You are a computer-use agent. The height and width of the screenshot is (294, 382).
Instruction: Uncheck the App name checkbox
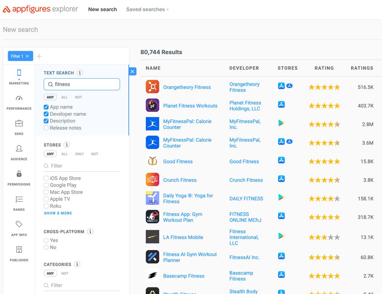(x=46, y=107)
